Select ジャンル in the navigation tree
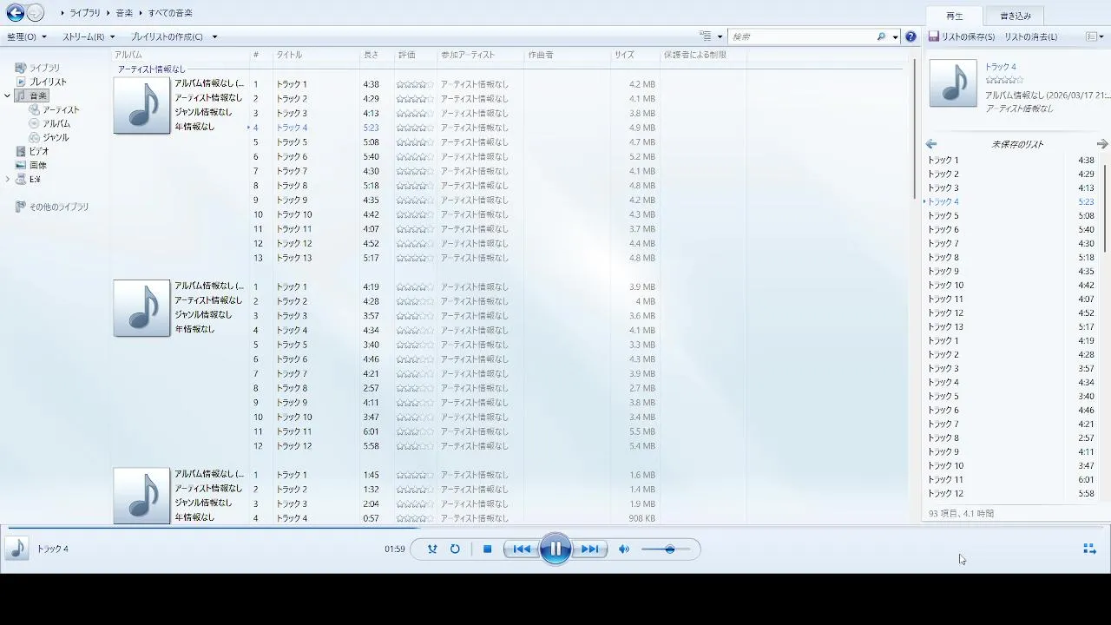The height and width of the screenshot is (625, 1111). (x=56, y=137)
